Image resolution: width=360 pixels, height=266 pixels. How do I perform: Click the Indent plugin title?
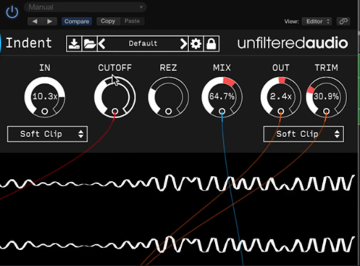tap(29, 43)
